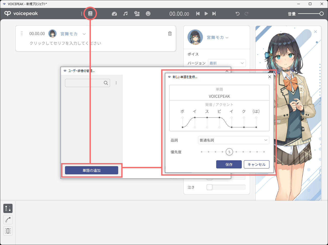Start playback with the play button

(x=206, y=14)
